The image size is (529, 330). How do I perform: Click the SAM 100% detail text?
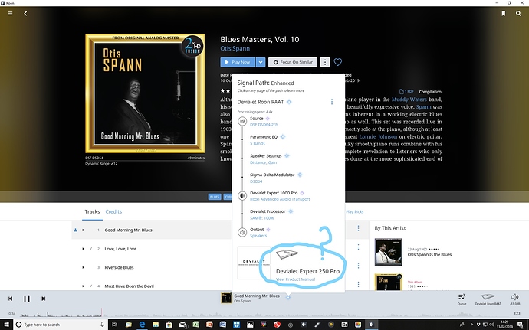(x=261, y=218)
